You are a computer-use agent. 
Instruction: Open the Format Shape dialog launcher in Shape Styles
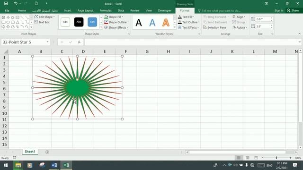click(x=129, y=34)
